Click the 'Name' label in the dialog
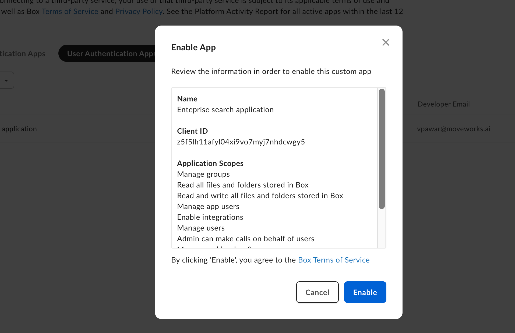515x333 pixels. pos(187,99)
